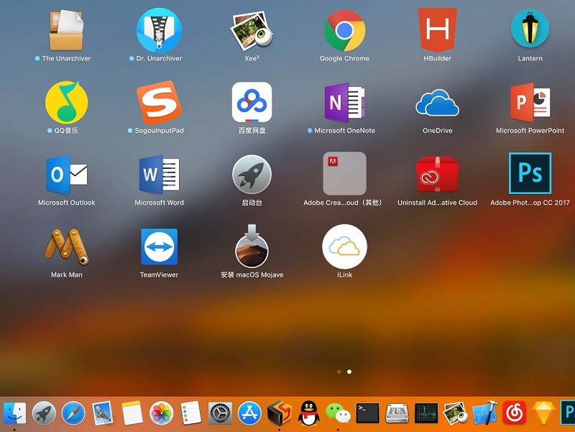575x432 pixels.
Task: Switch to the first Launchpad page dot
Action: (339, 372)
